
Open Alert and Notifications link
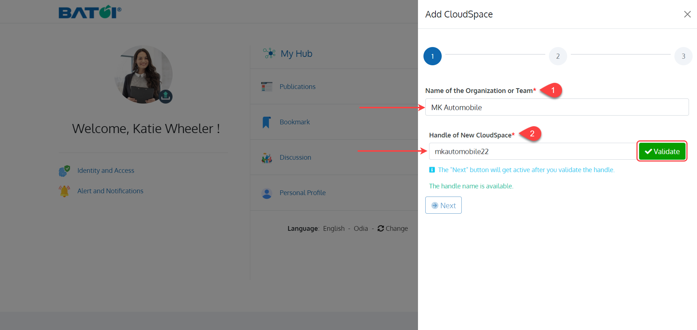pos(110,191)
